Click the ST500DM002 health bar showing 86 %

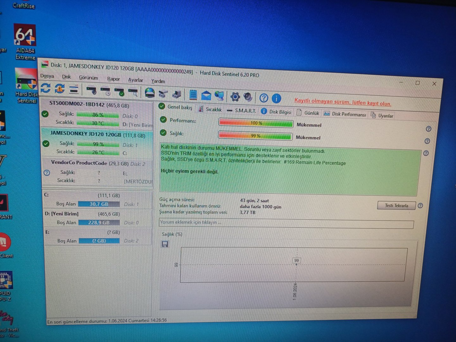(98, 115)
